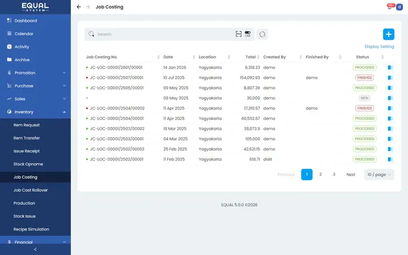Add new job costing with plus button
Viewport: 408px width, 255px height.
(389, 34)
